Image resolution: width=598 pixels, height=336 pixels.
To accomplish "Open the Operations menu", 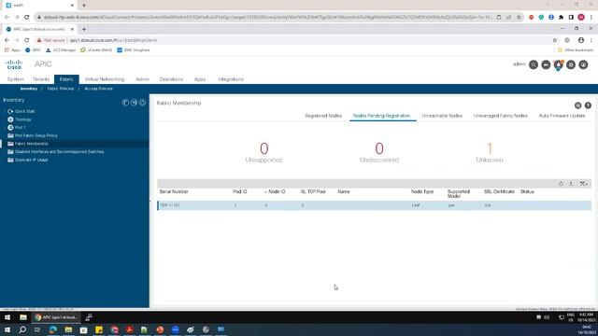I will 171,79.
